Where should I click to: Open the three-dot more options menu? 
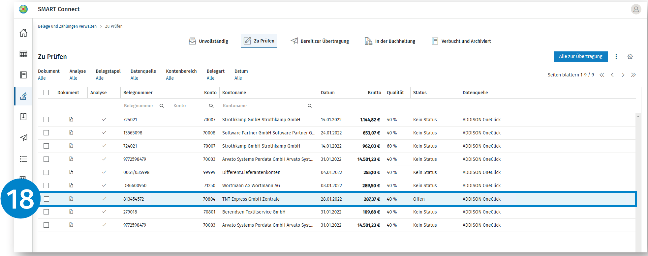click(616, 57)
